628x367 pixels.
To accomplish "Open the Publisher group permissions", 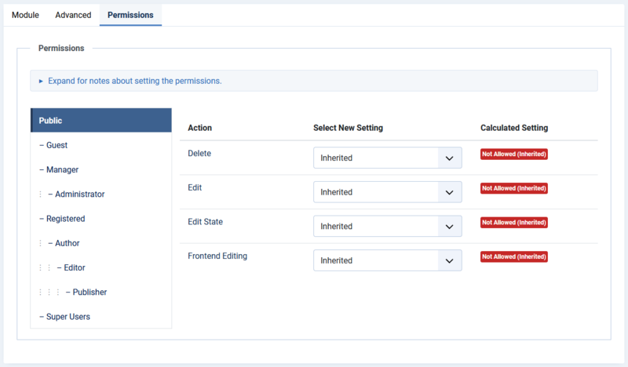I will pos(101,293).
